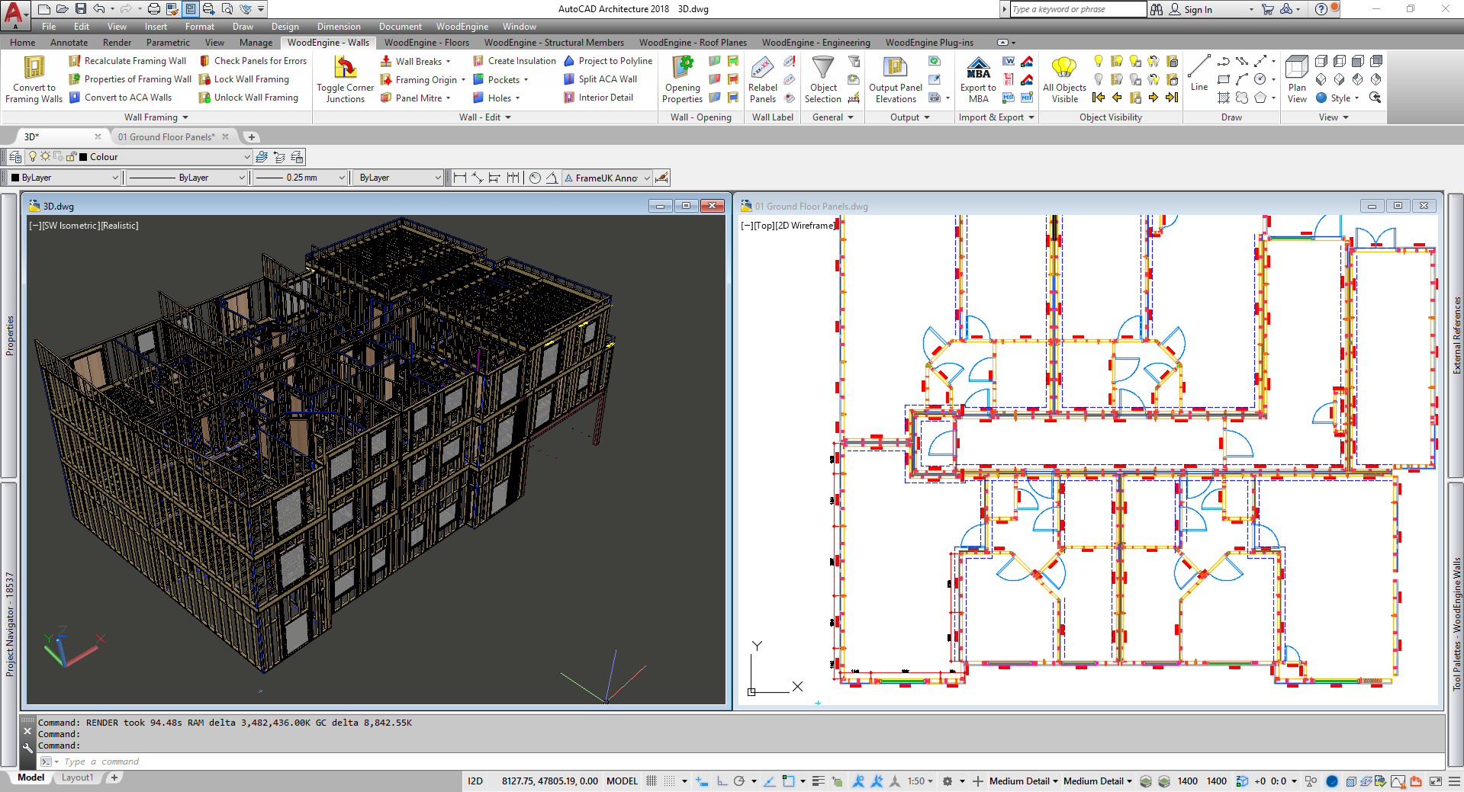Open the Dimension menu
Viewport: 1464px width, 792px height.
pos(339,27)
